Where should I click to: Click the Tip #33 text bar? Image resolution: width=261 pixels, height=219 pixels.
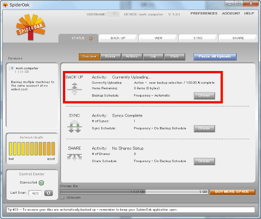(130, 210)
